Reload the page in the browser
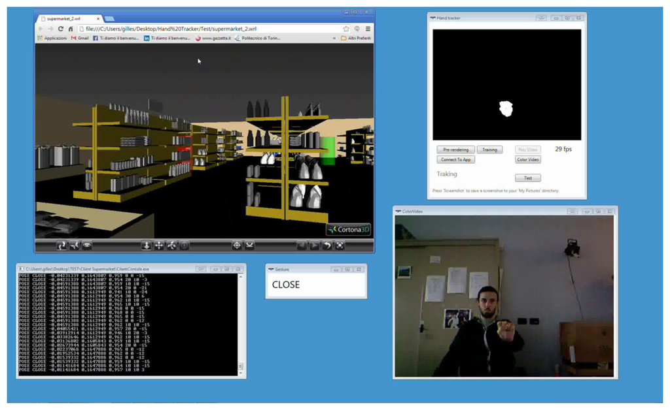Screen dimensions: 670x410 tap(61, 29)
